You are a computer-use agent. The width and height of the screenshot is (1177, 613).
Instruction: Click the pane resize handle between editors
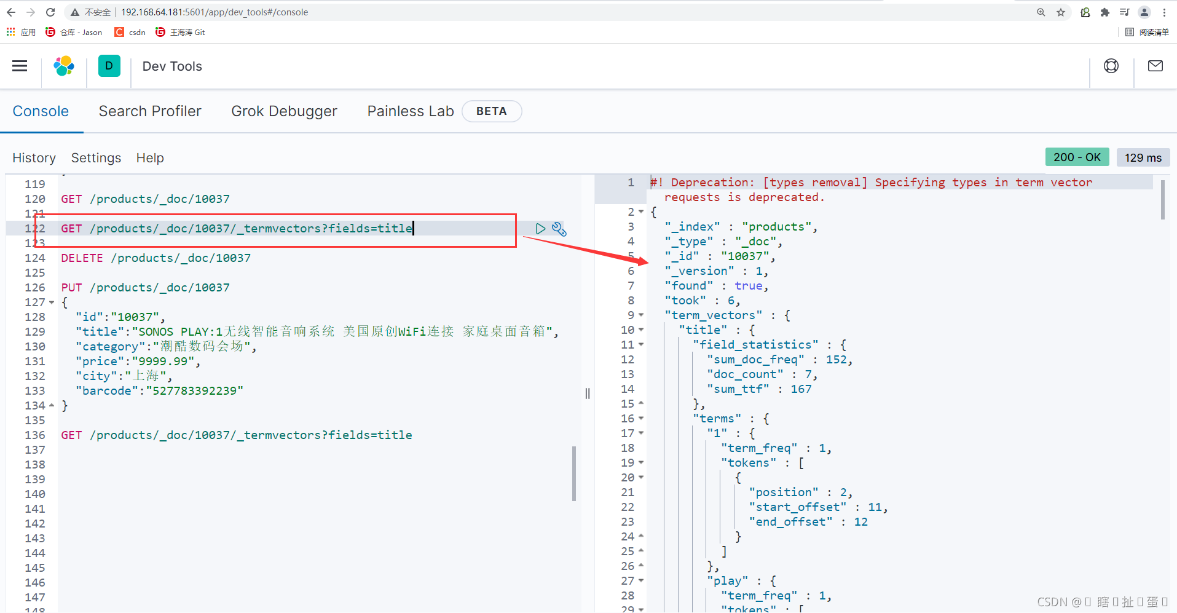click(588, 394)
